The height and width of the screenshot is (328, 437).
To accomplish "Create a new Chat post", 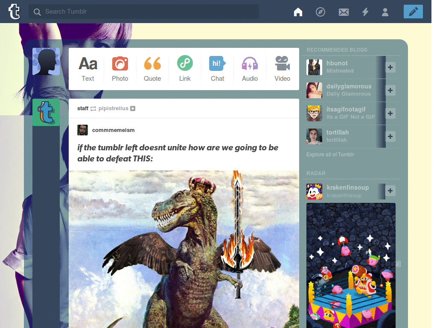I will [217, 69].
